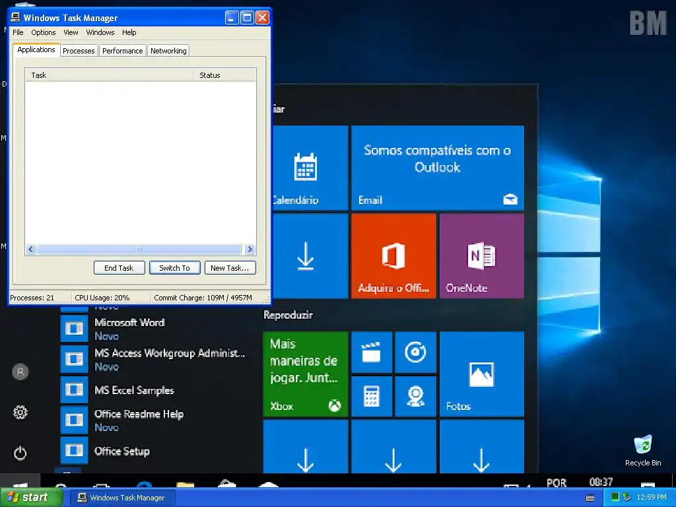Click the power icon in Start menu
The image size is (676, 507).
click(20, 453)
